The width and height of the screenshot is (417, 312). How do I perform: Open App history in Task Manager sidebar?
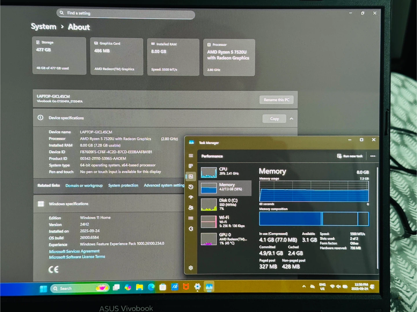tap(191, 187)
